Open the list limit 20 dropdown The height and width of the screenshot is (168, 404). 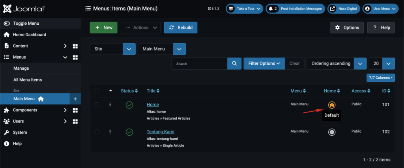(x=382, y=63)
